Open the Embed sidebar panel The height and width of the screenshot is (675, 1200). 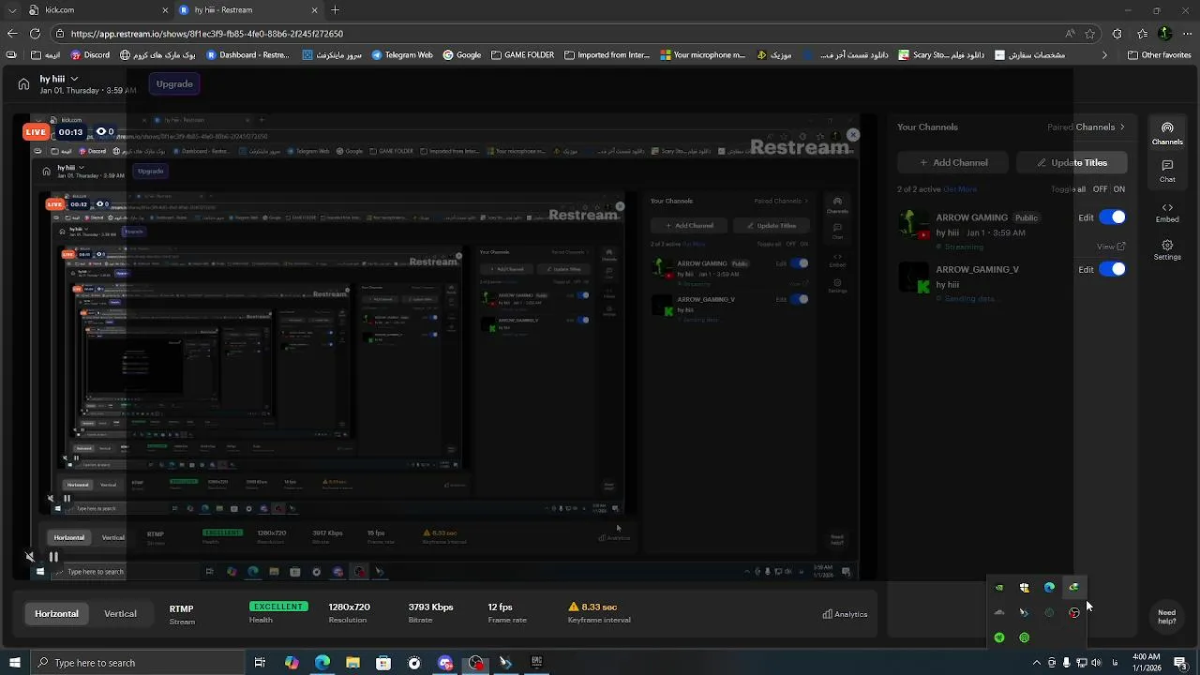[x=1167, y=212]
